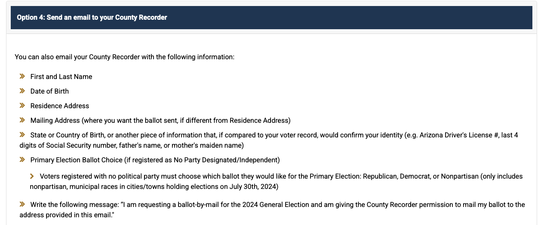Click the chevron bullet beside State or Country of Birth

pos(22,135)
